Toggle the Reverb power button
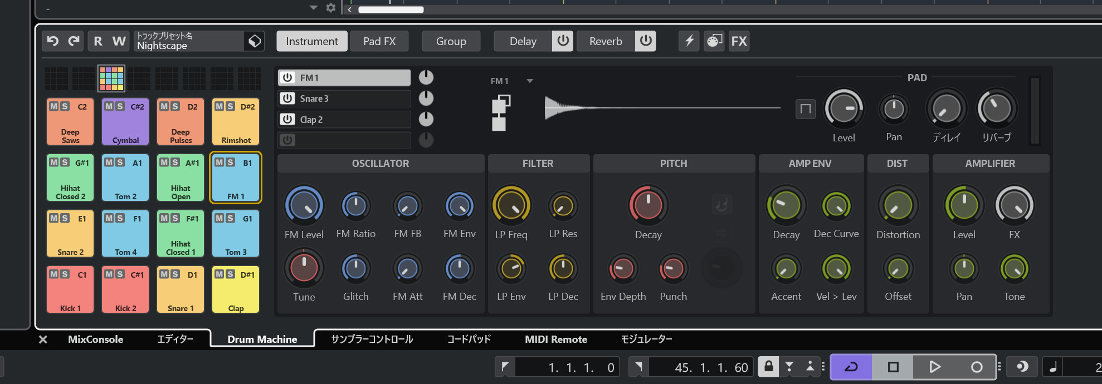This screenshot has width=1102, height=384. (x=646, y=41)
